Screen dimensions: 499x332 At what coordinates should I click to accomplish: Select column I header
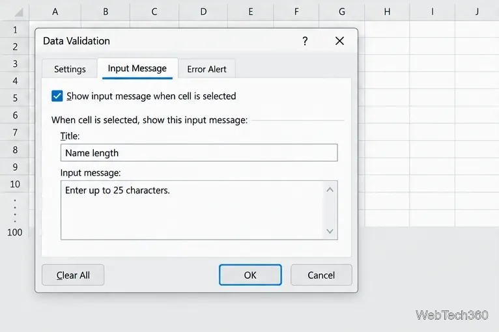coord(432,12)
